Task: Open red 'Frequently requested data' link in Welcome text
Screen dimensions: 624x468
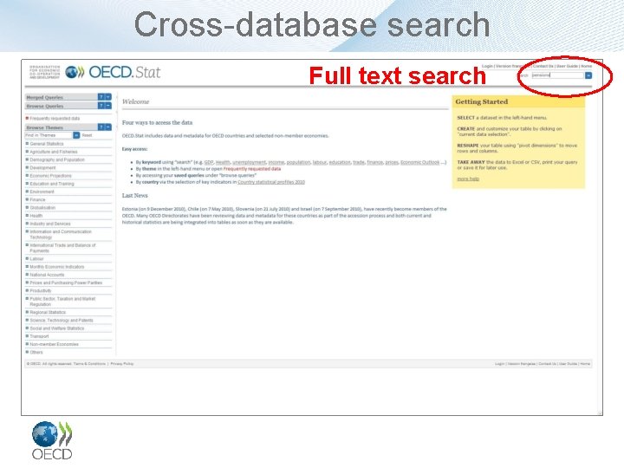Action: [x=252, y=169]
